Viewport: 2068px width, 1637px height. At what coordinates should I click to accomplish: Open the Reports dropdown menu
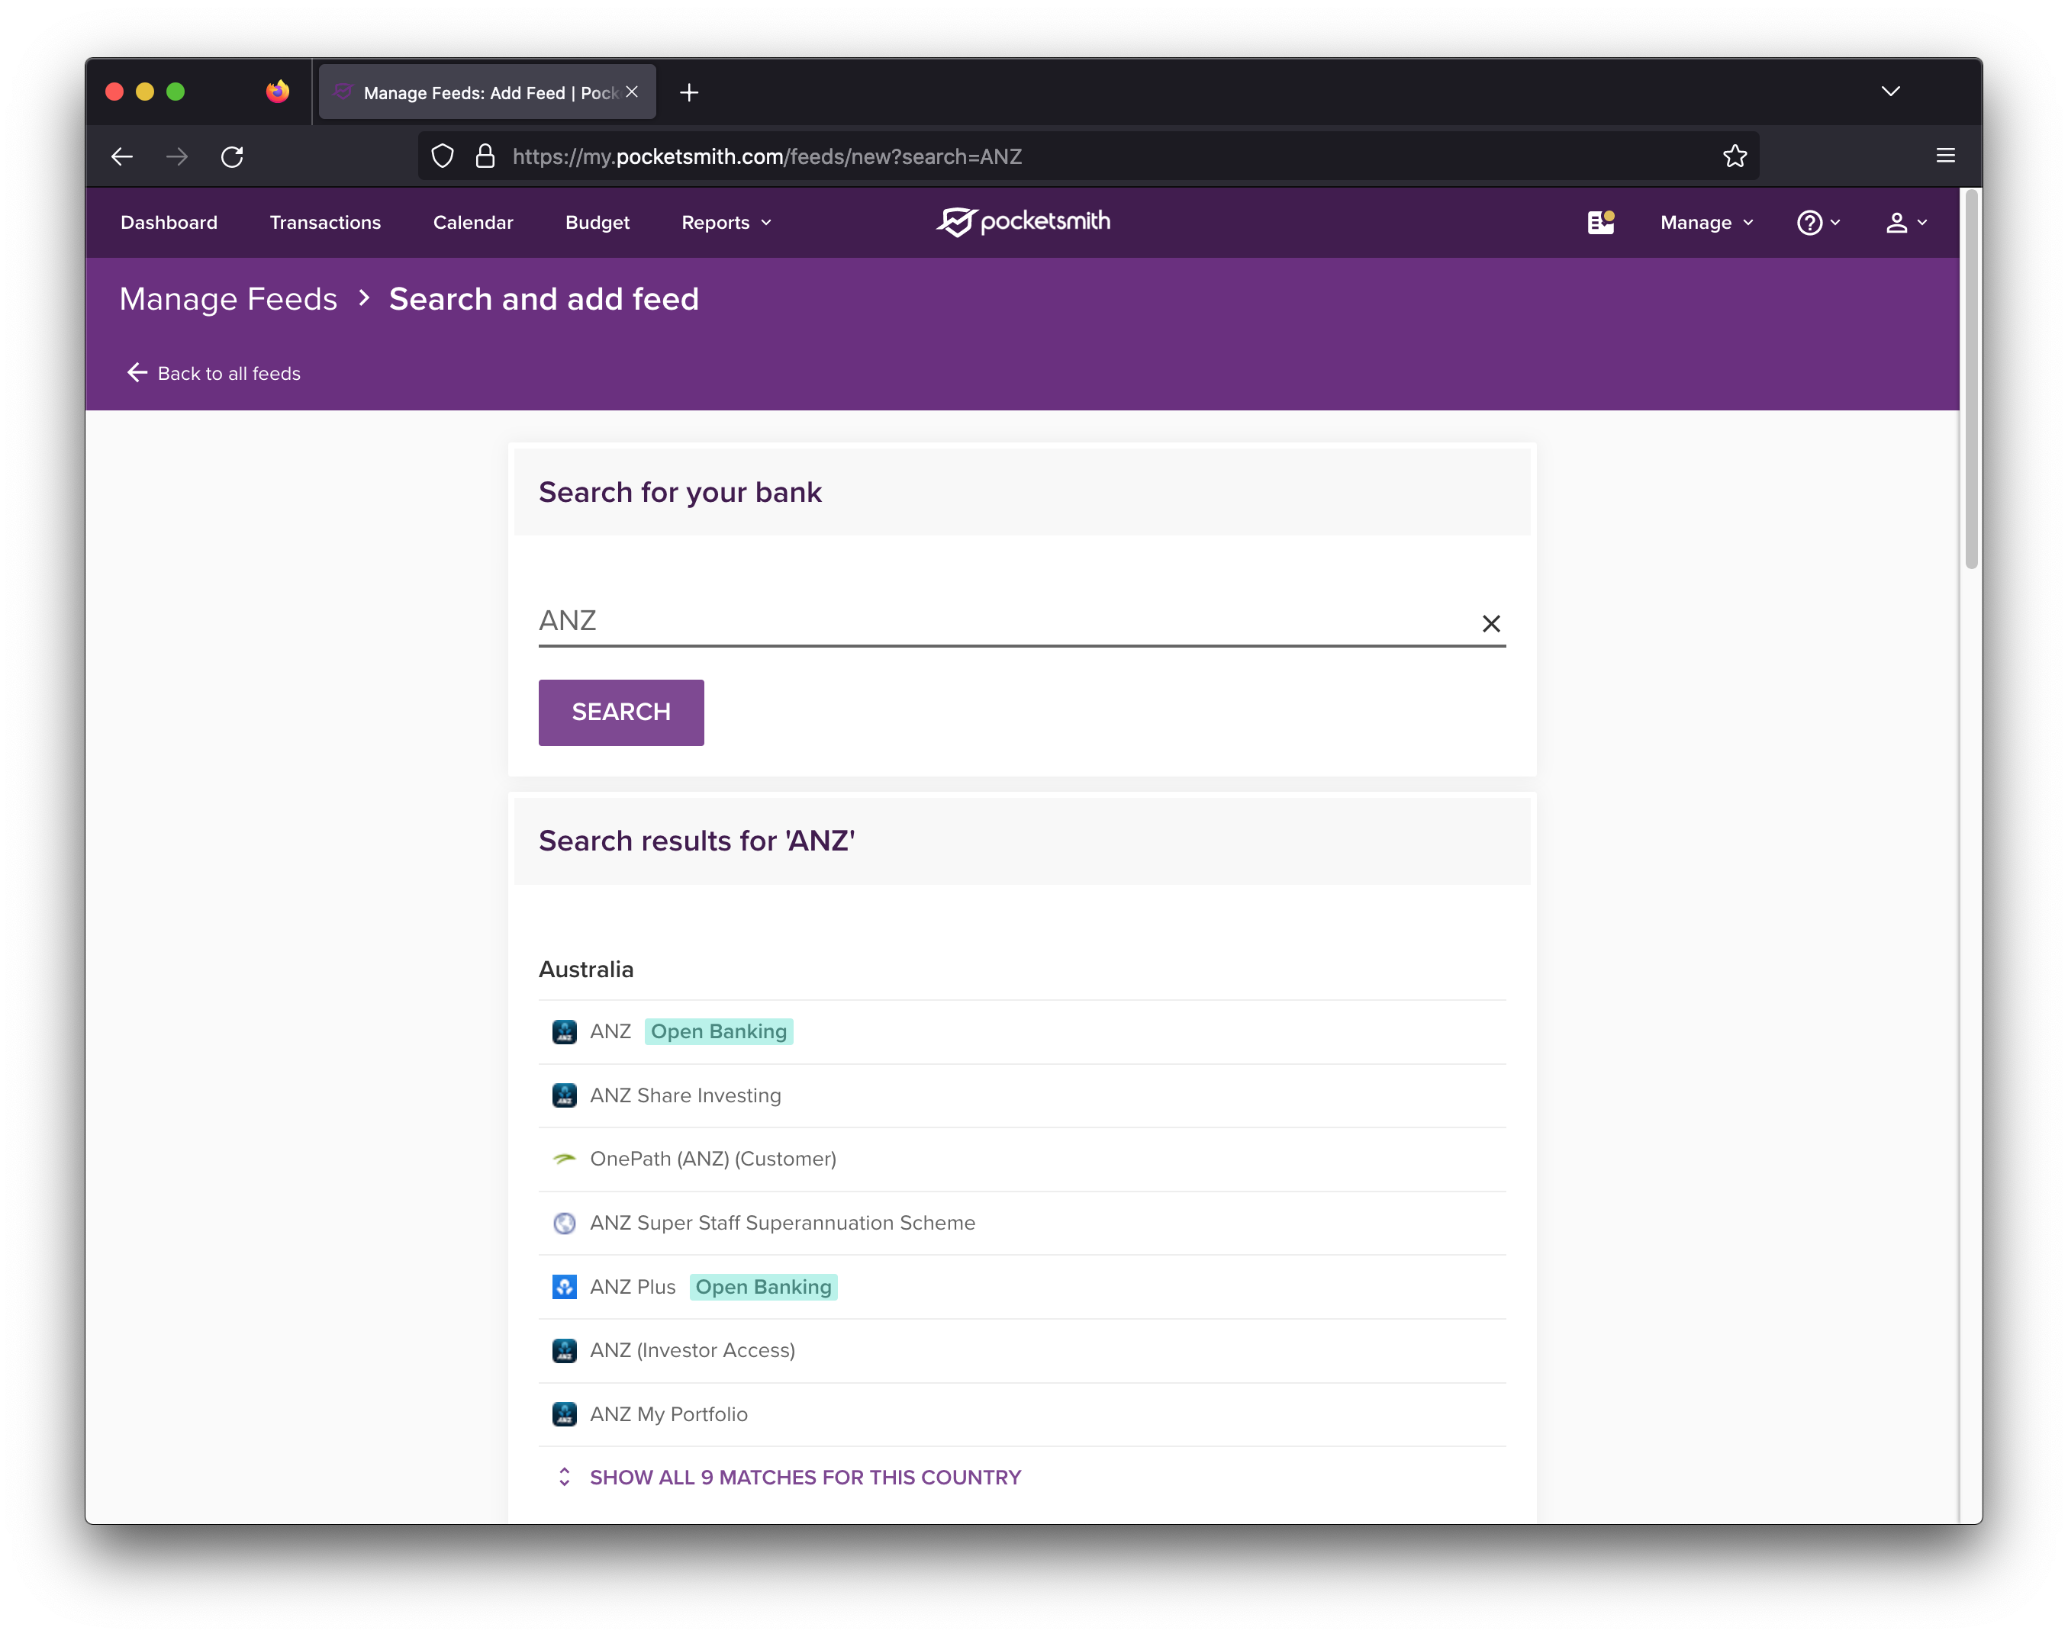coord(725,221)
